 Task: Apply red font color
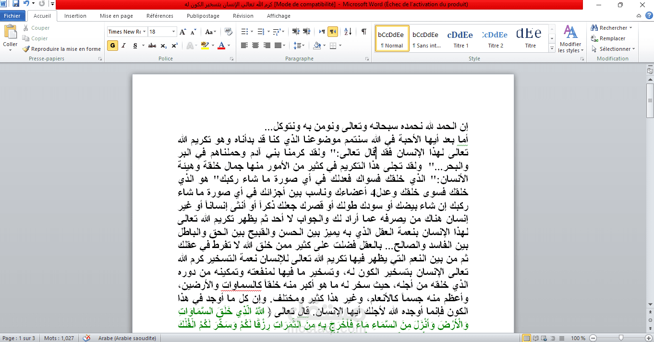click(221, 46)
